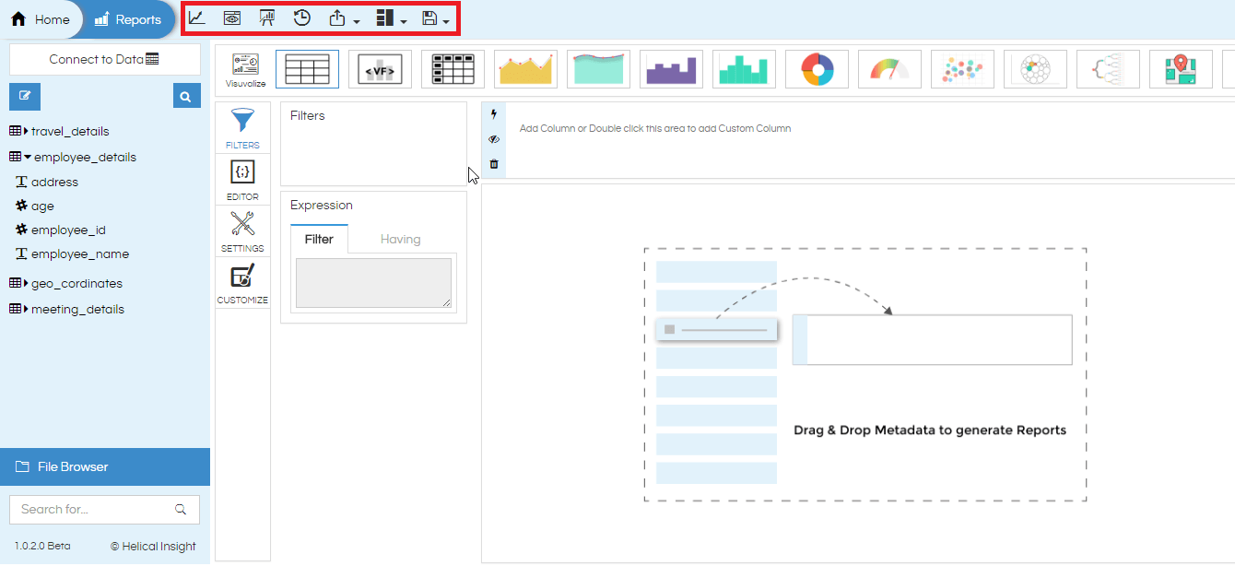Click the expression text area
The width and height of the screenshot is (1235, 566).
click(x=373, y=283)
